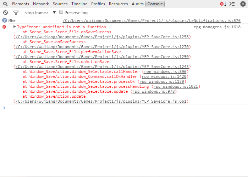
Task: Click "at Scene_Save.onSaveSuccess" stack line
Action: coord(54,42)
